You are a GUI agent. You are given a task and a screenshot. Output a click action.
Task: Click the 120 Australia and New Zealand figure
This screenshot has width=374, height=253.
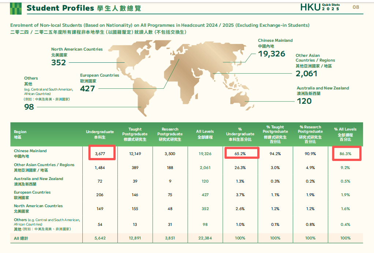tap(304, 101)
